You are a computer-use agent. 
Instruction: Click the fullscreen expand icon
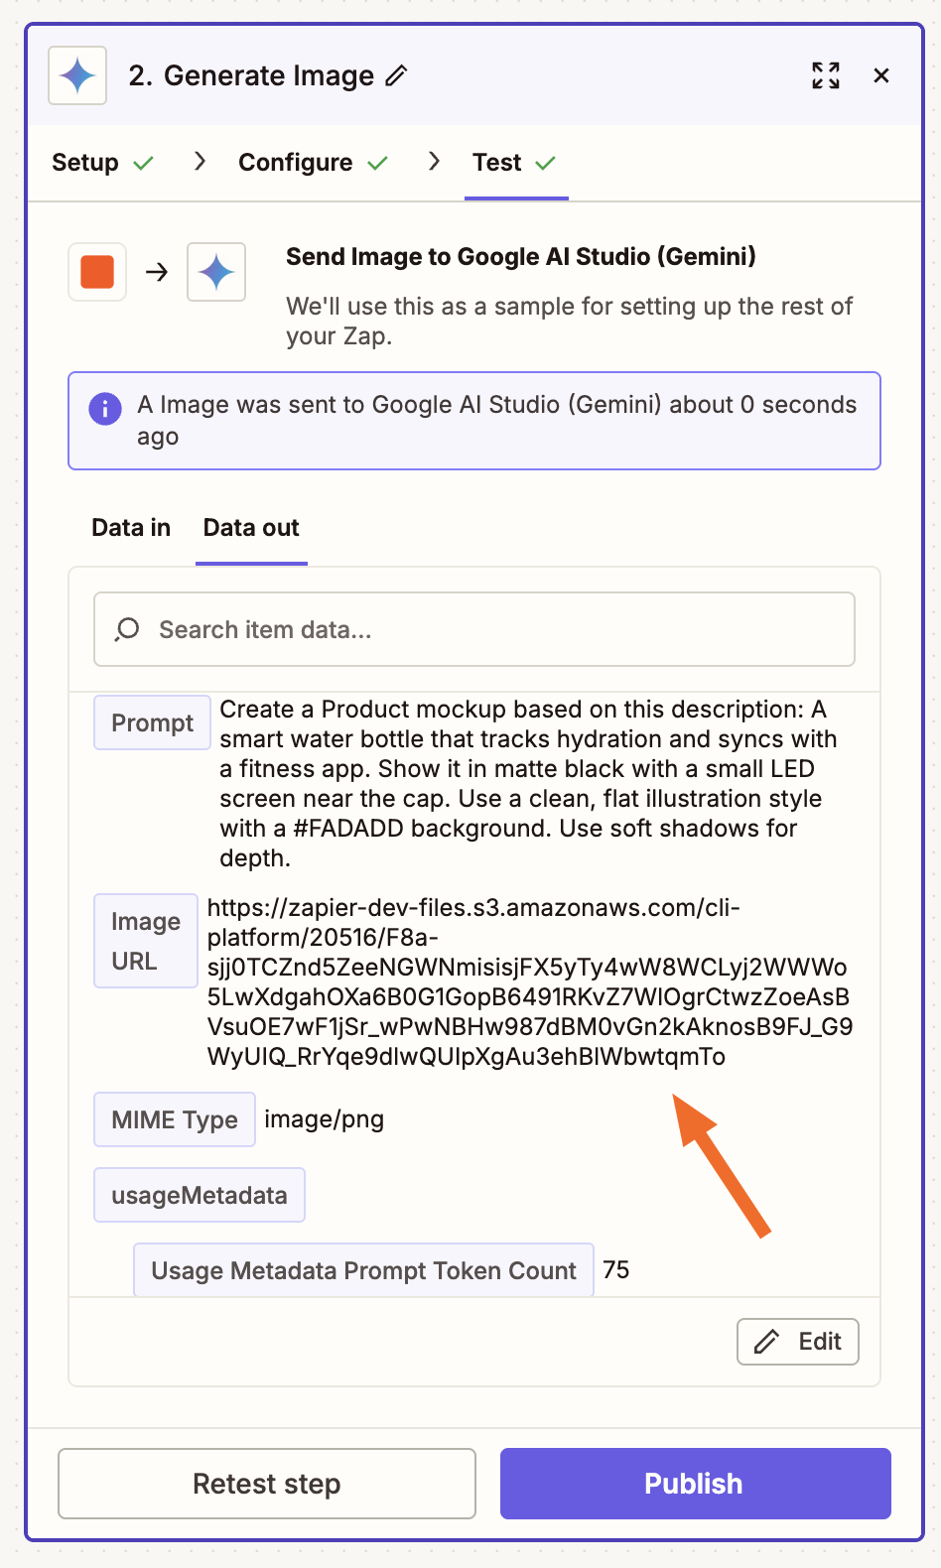[825, 74]
